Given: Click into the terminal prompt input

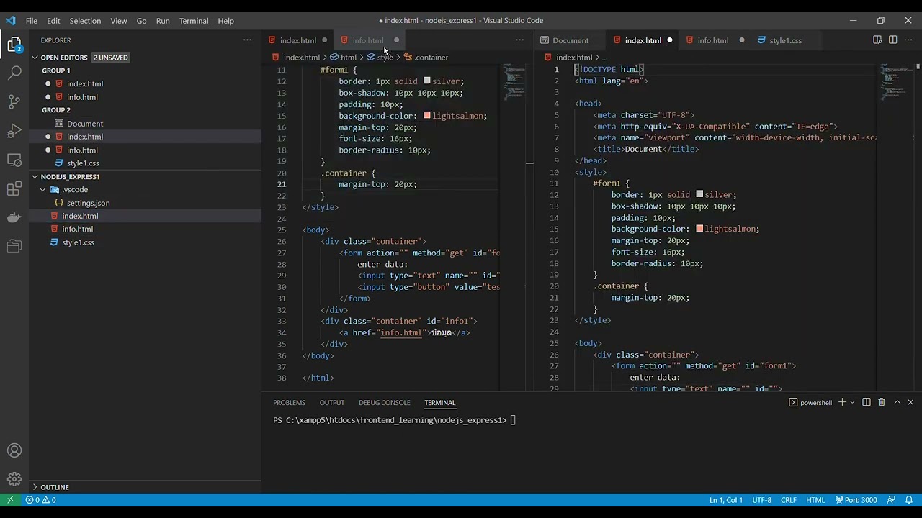Looking at the screenshot, I should pyautogui.click(x=513, y=420).
